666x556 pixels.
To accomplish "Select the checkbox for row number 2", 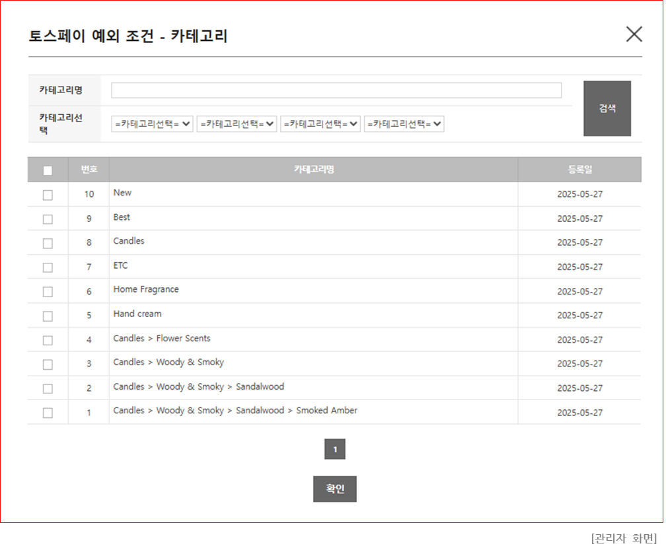I will click(48, 389).
